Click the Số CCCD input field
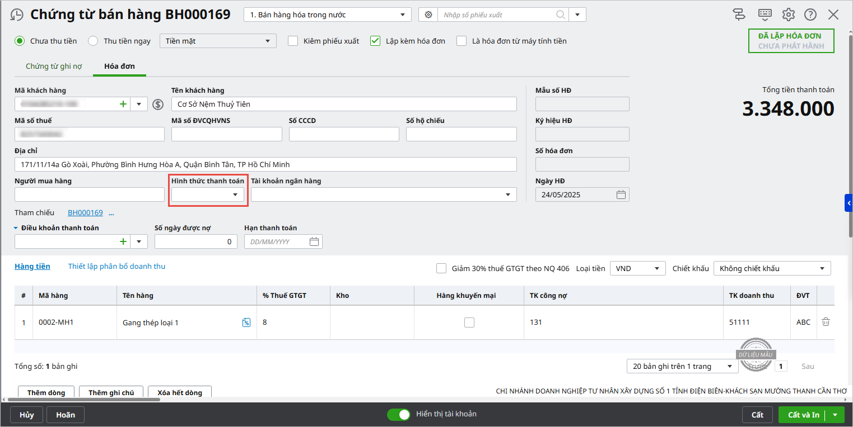853x427 pixels. click(x=344, y=134)
